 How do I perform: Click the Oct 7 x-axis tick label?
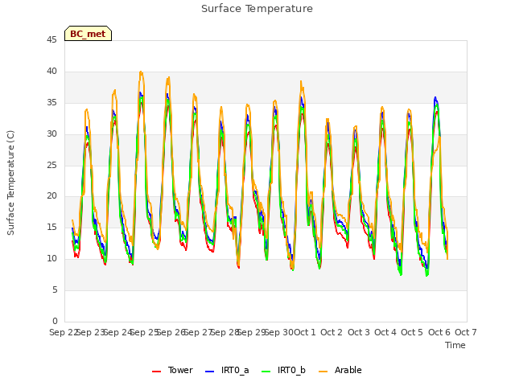point(466,332)
